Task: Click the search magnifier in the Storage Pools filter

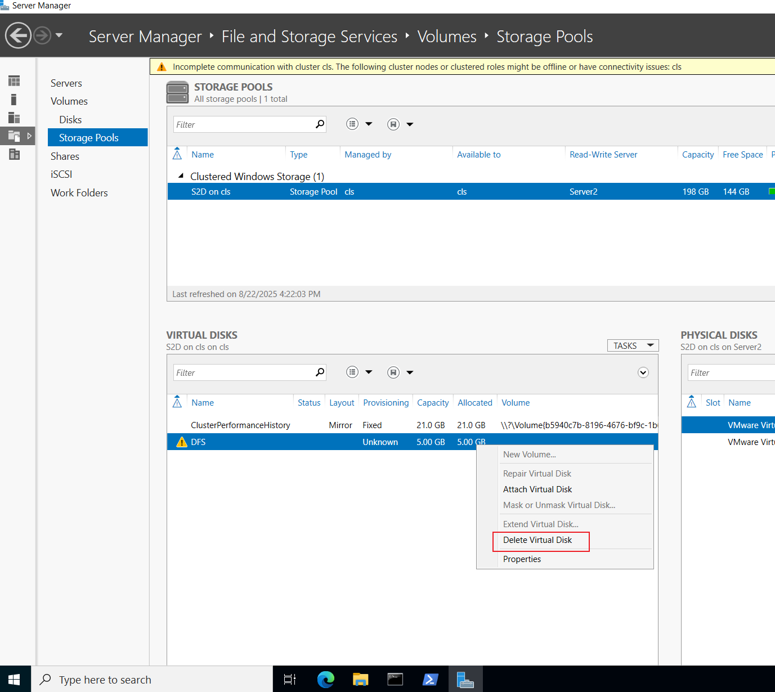Action: 320,124
